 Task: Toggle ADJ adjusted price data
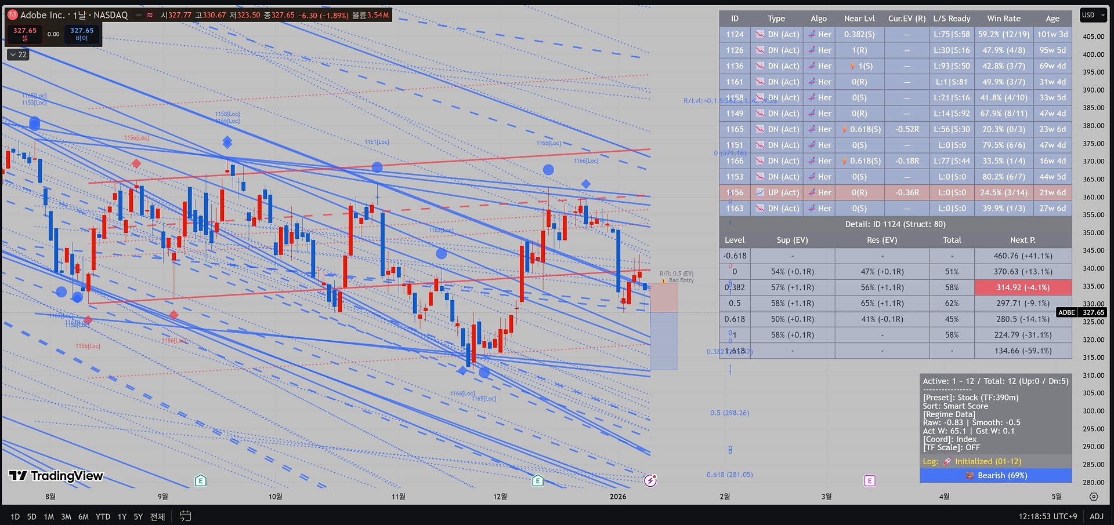click(1096, 516)
